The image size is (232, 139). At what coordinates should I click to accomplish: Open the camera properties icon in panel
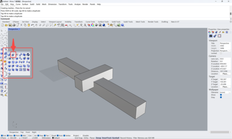point(211,36)
